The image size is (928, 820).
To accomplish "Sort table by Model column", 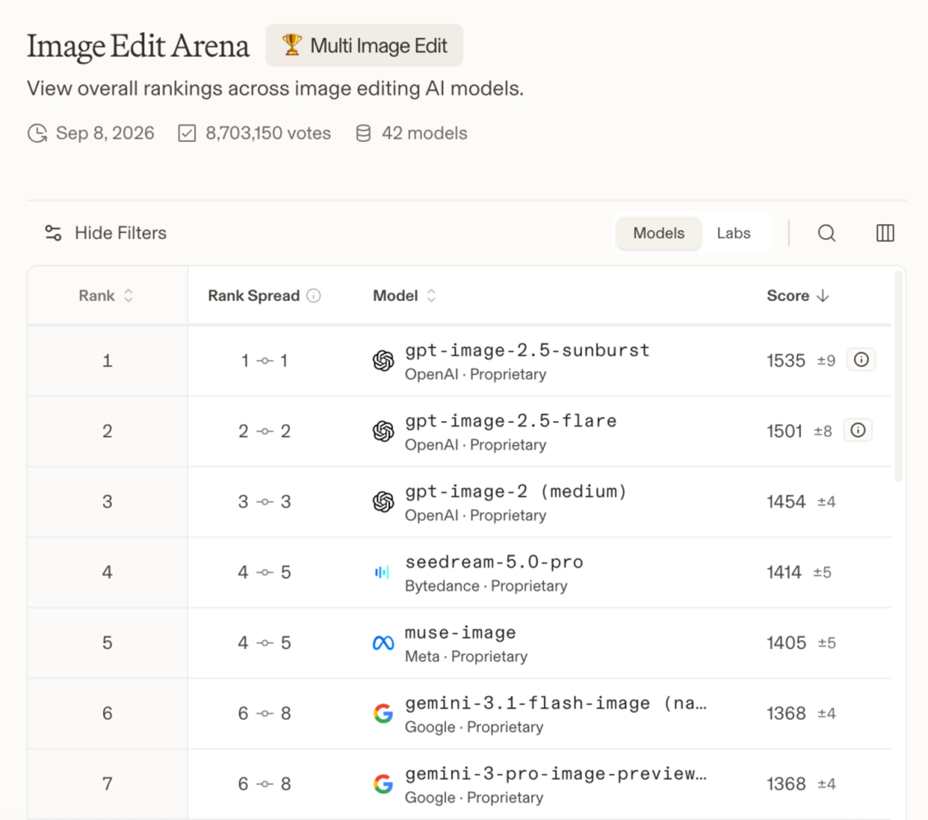I will [405, 296].
